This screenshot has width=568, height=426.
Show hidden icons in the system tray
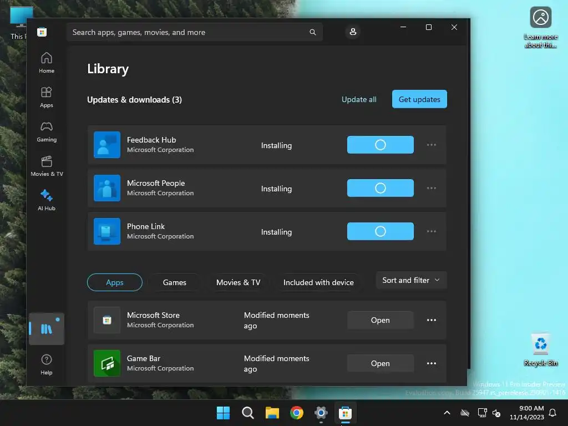tap(447, 413)
